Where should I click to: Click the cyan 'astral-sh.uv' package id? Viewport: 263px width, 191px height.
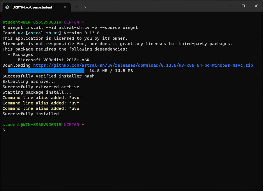(x=43, y=33)
